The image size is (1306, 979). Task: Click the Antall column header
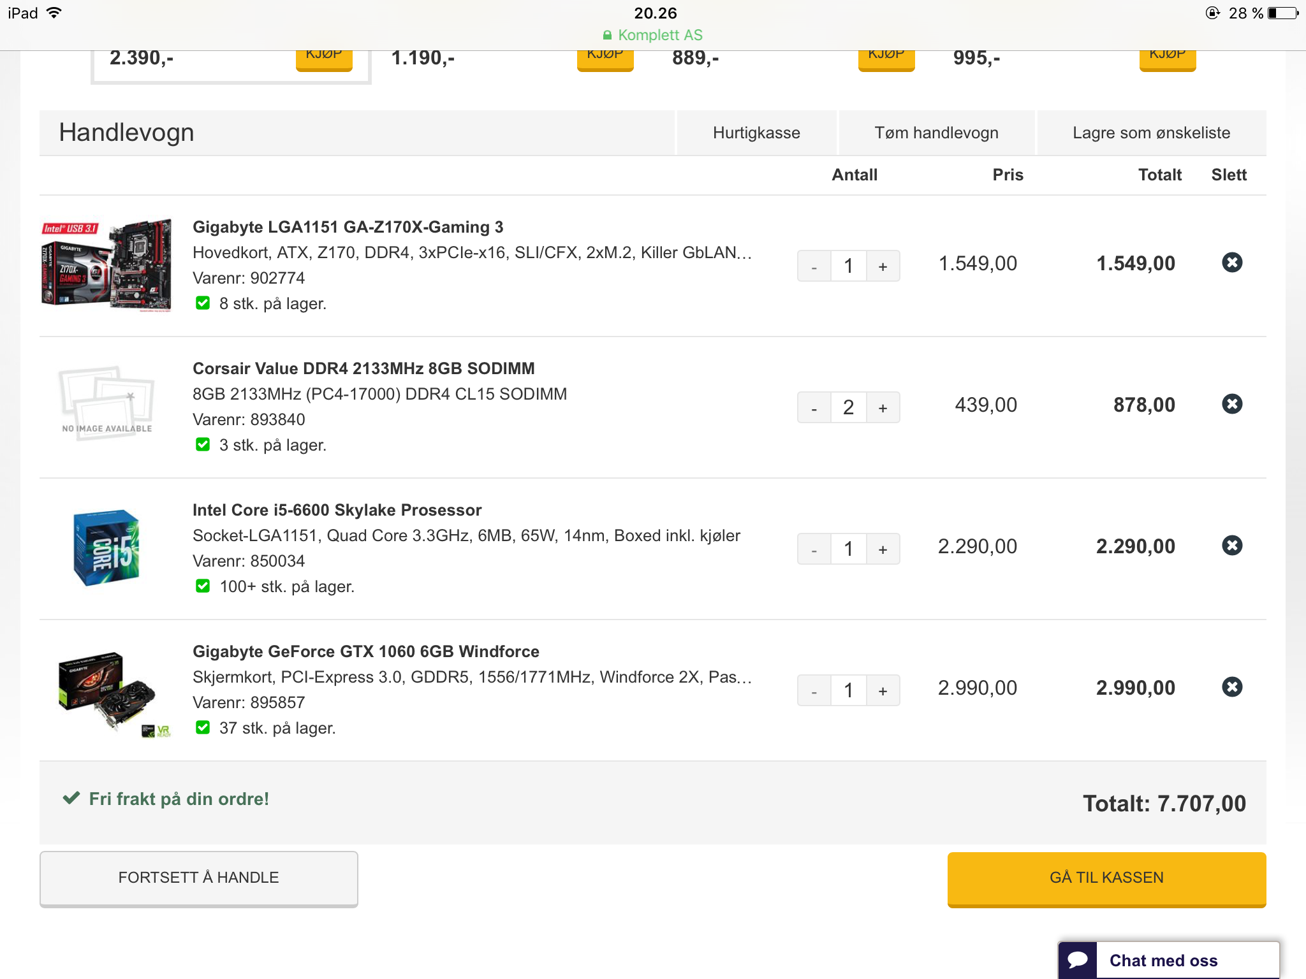(x=855, y=175)
